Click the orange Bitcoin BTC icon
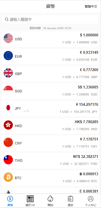101x208 pixels. (8, 177)
